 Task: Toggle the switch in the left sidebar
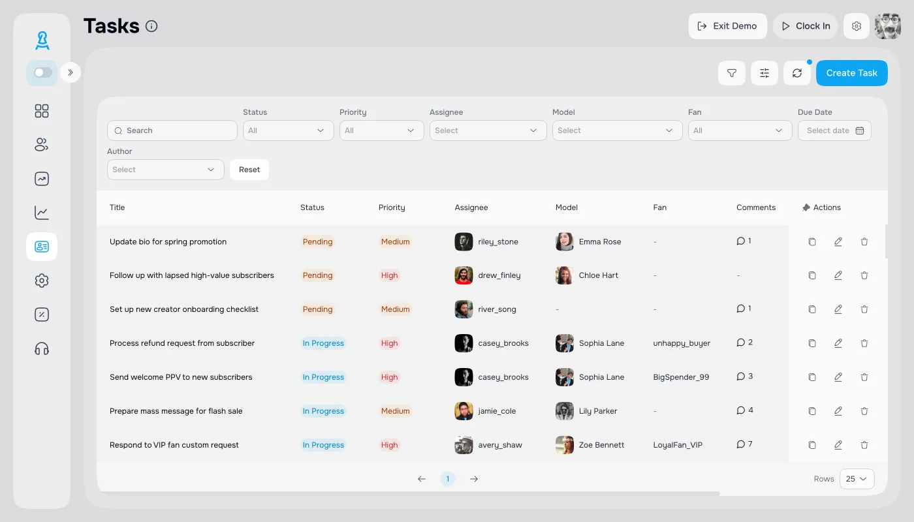click(42, 72)
